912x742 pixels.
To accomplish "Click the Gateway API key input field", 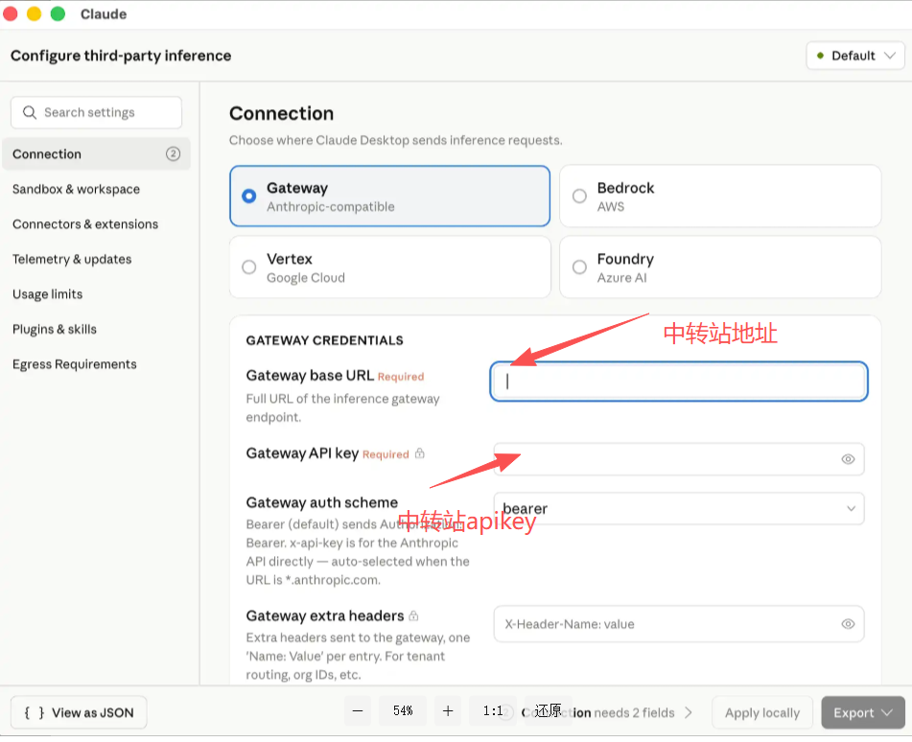I will (x=679, y=459).
